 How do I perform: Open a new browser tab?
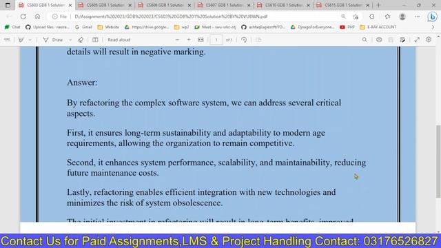click(x=378, y=5)
